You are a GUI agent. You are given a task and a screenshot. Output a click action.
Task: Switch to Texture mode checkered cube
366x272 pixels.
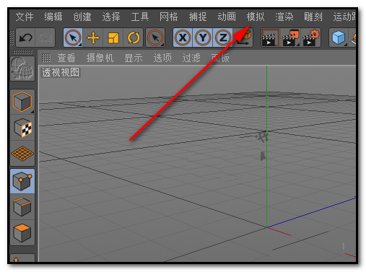(22, 128)
